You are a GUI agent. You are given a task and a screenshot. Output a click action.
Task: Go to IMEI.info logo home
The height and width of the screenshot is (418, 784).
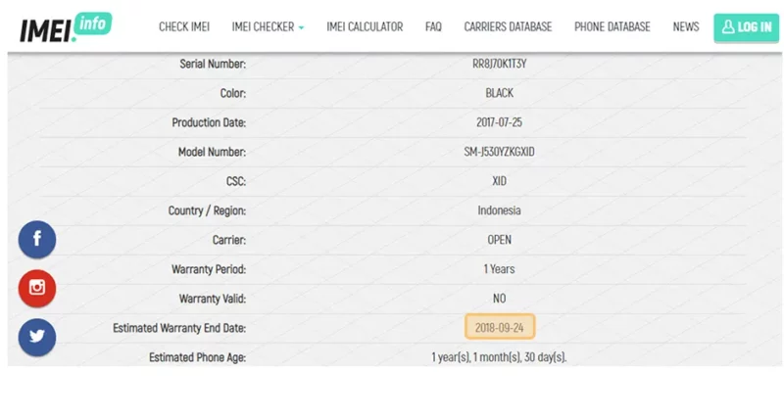tap(66, 27)
